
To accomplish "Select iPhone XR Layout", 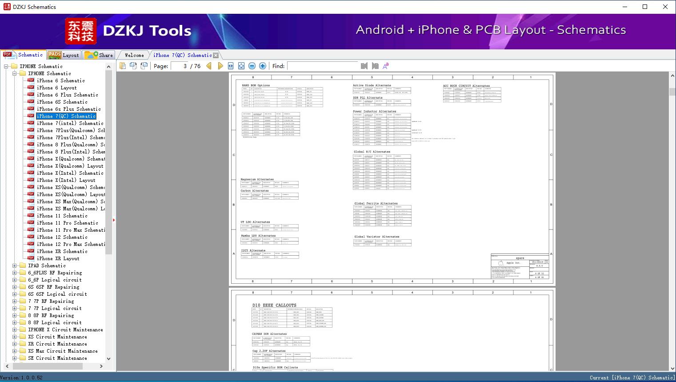I will [58, 258].
